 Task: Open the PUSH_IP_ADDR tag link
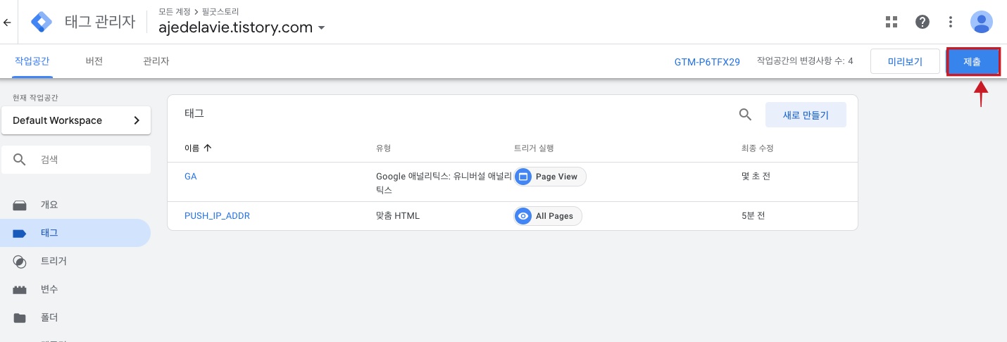point(217,216)
